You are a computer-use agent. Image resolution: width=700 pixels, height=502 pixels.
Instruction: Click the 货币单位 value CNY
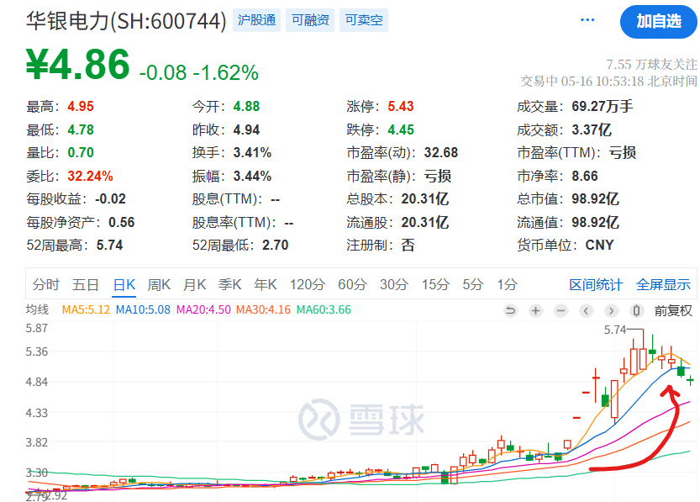599,246
